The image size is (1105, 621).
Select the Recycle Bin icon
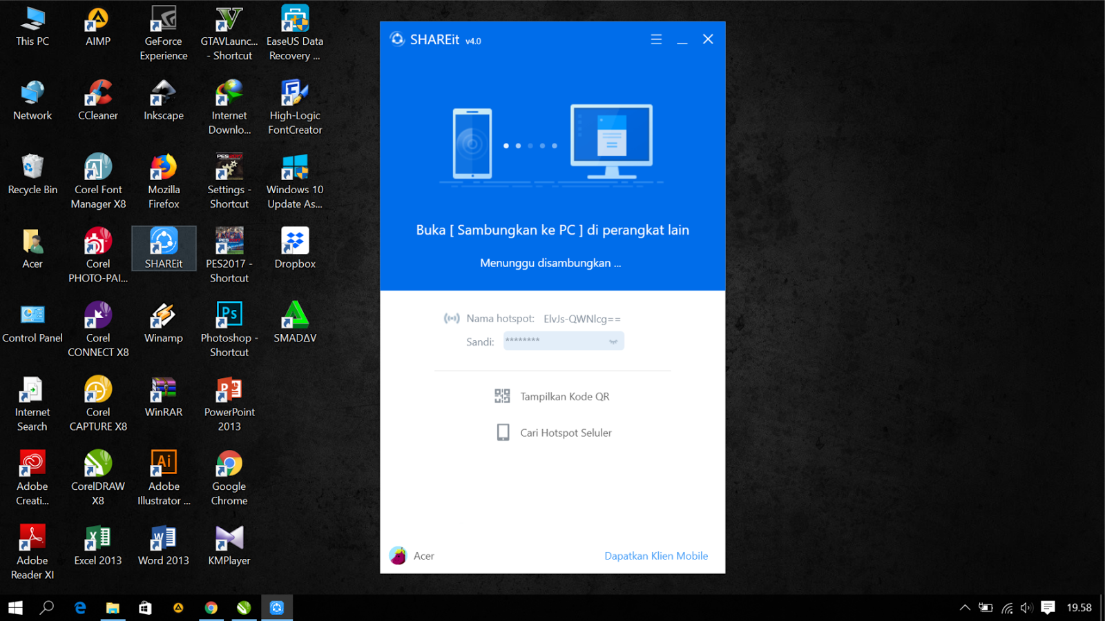tap(32, 175)
